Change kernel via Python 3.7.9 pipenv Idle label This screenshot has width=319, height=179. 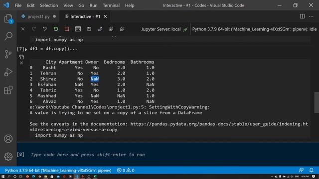click(x=254, y=29)
